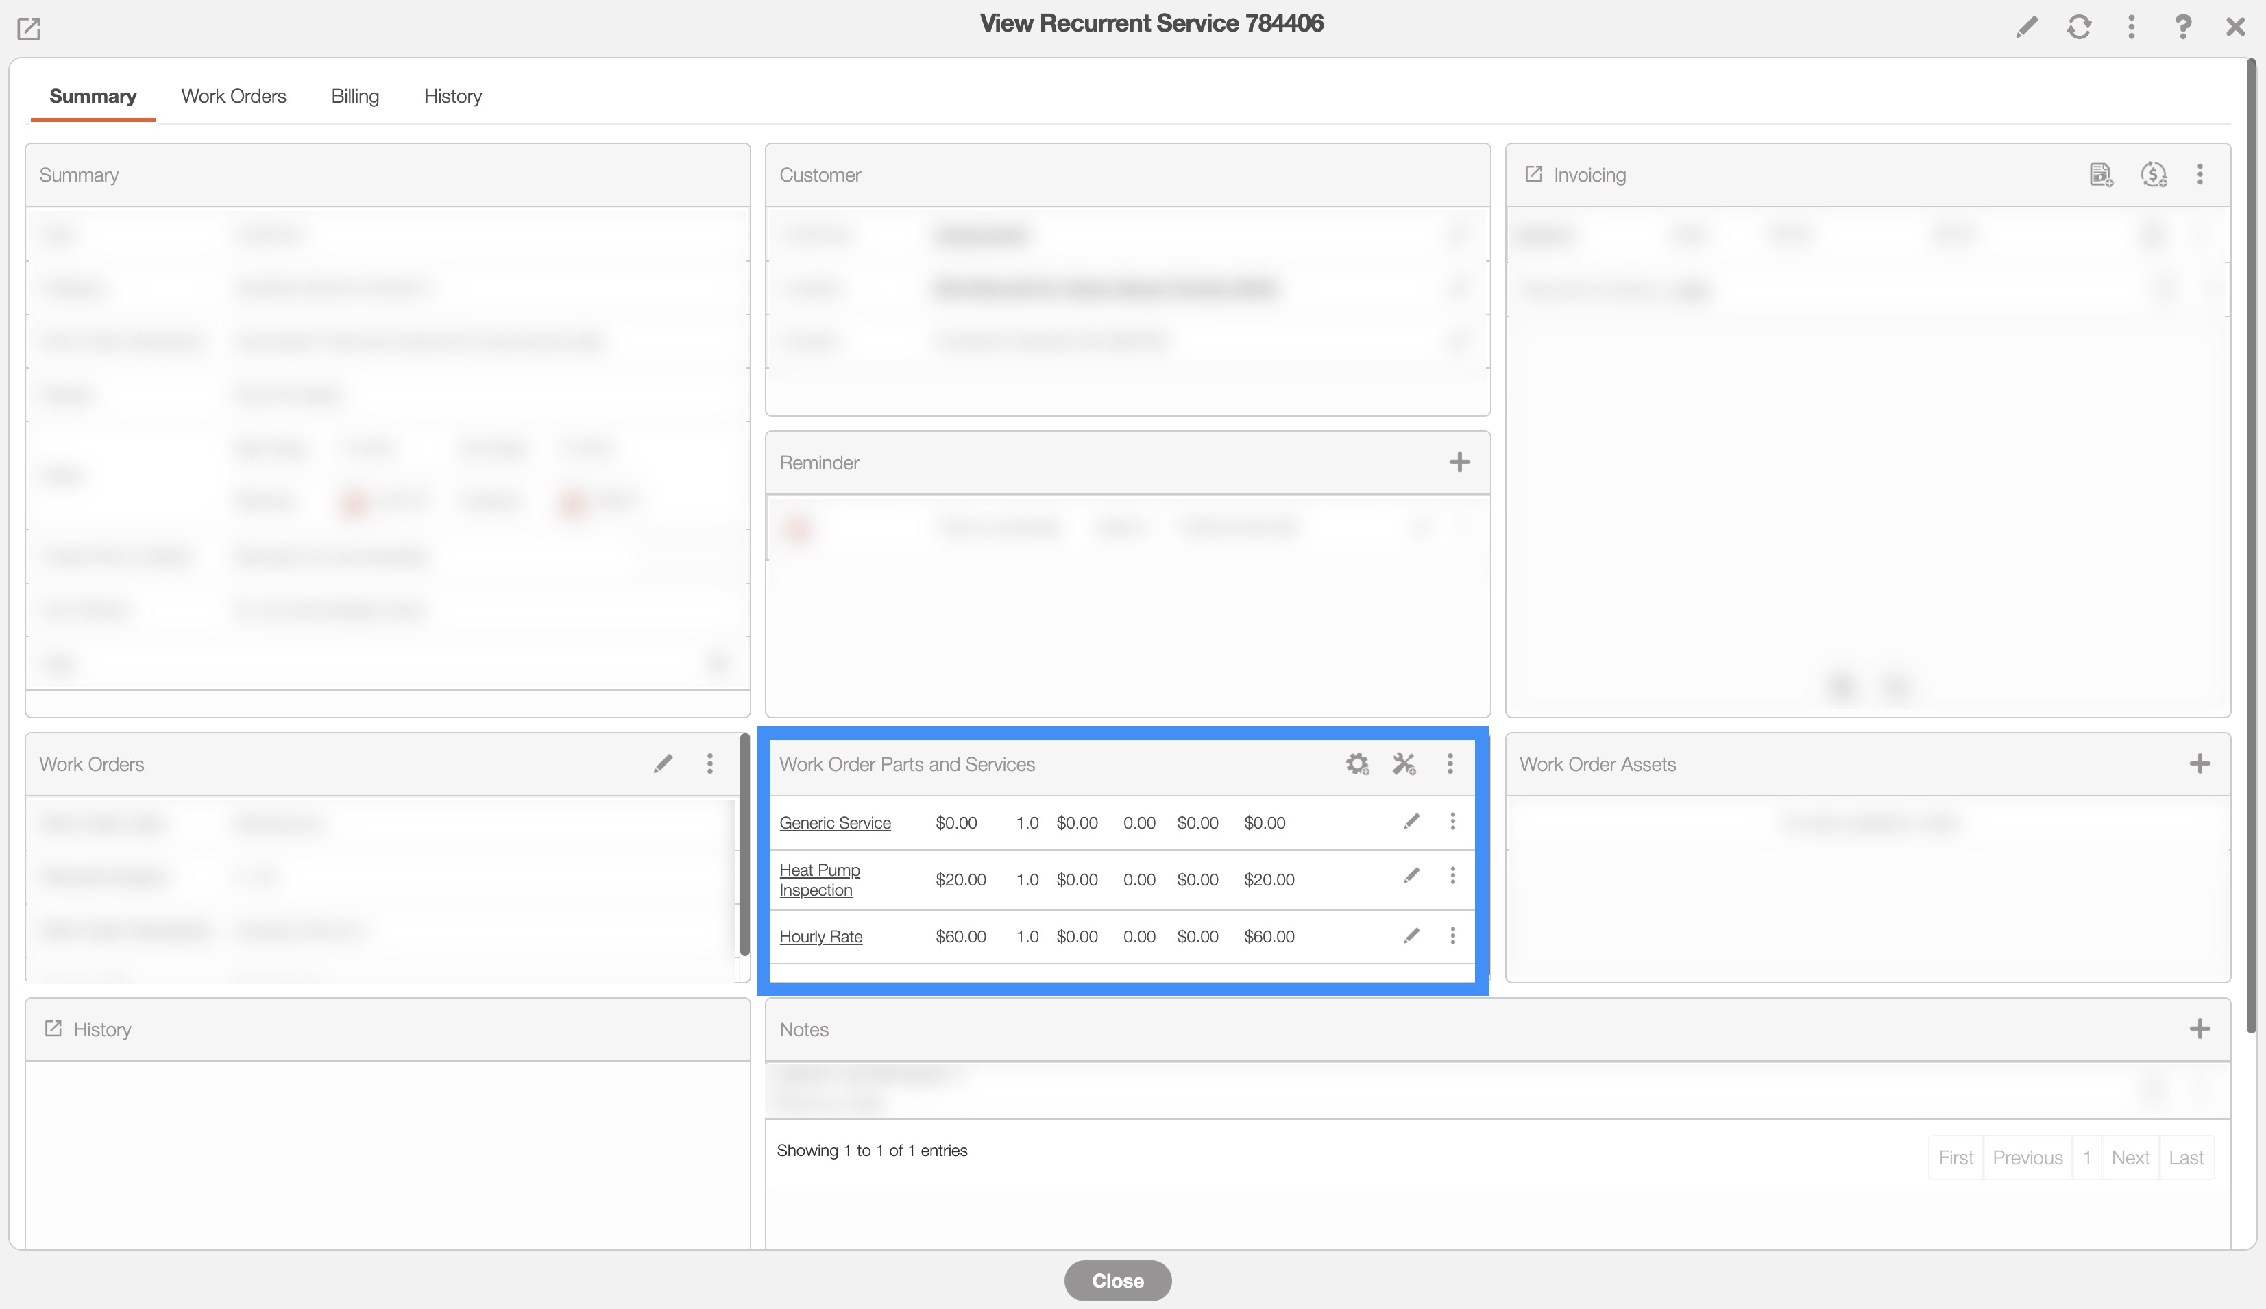2266x1309 pixels.
Task: Click the Close button at bottom
Action: 1117,1280
